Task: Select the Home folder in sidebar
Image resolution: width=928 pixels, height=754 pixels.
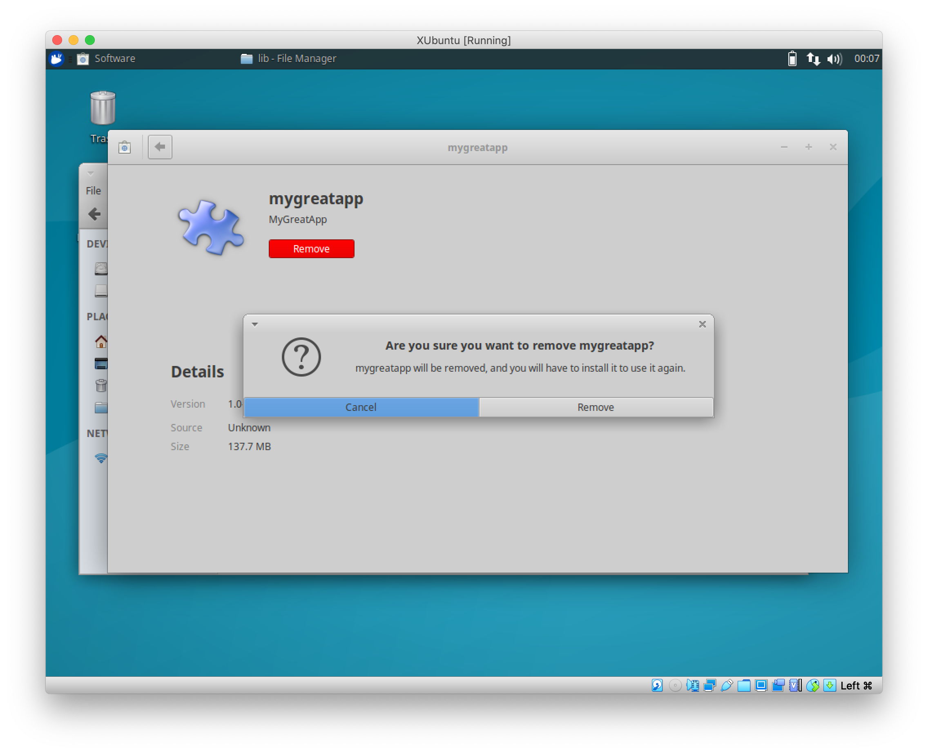Action: [101, 341]
